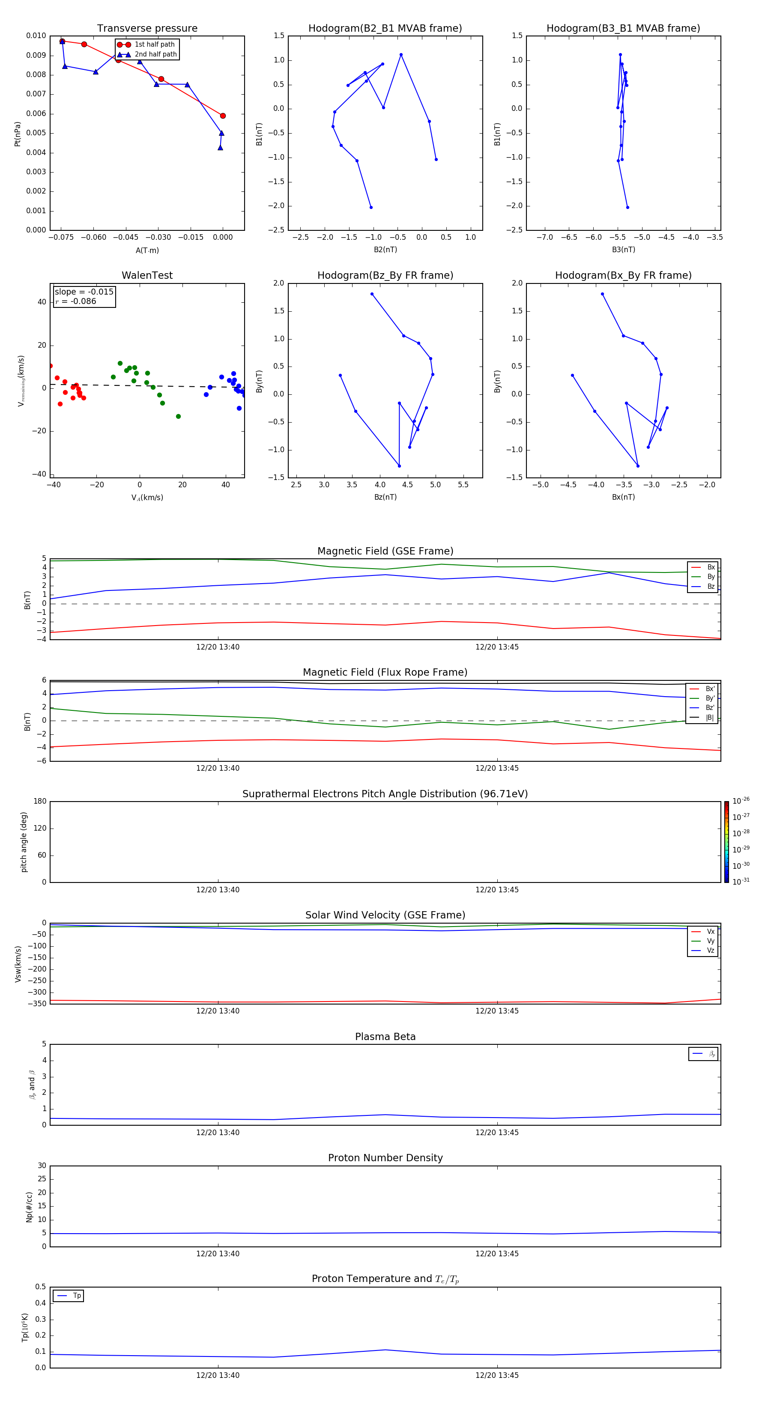Click the 'Bx' legend entry in GSE magnetic field

[x=703, y=567]
